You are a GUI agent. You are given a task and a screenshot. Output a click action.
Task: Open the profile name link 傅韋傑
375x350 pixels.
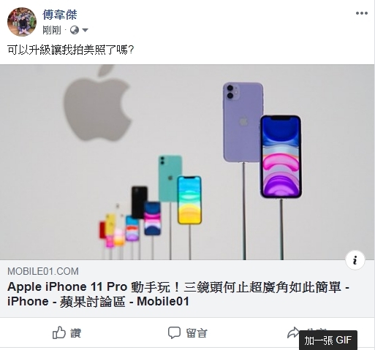tap(60, 15)
